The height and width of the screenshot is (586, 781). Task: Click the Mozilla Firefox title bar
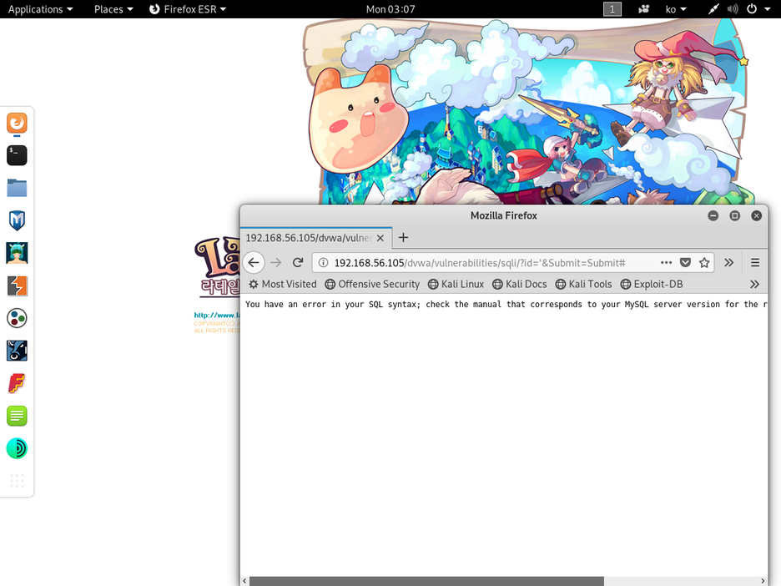504,215
